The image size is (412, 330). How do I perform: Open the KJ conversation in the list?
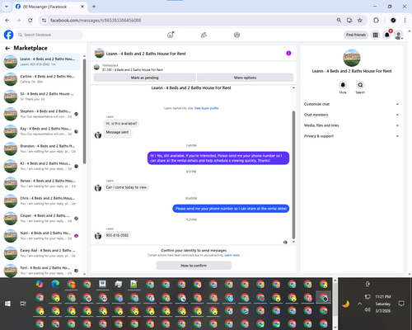pos(41,166)
